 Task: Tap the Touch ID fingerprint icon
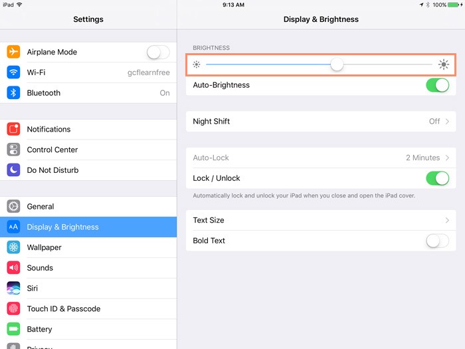[x=14, y=308]
